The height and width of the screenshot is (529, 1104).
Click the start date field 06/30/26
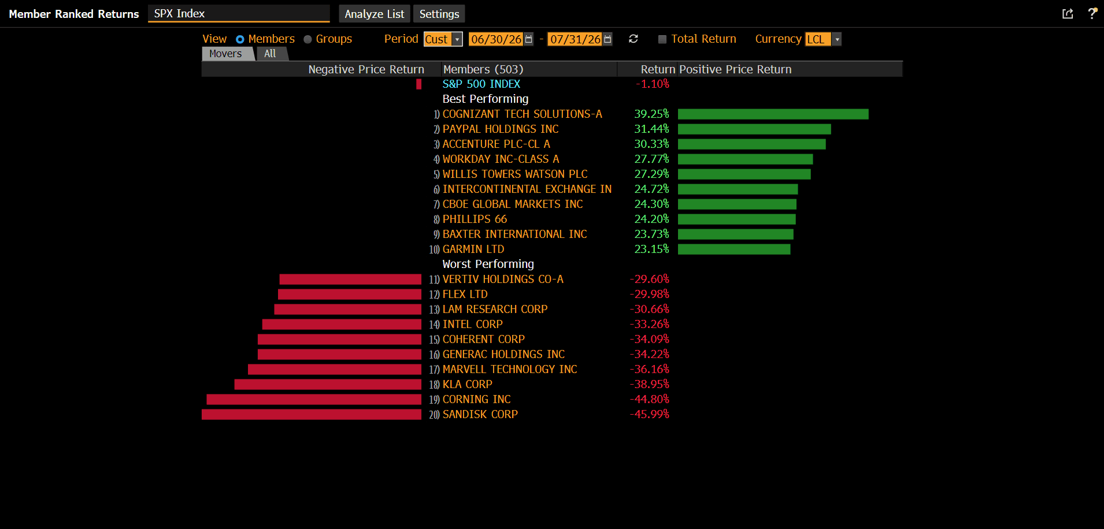pos(496,39)
